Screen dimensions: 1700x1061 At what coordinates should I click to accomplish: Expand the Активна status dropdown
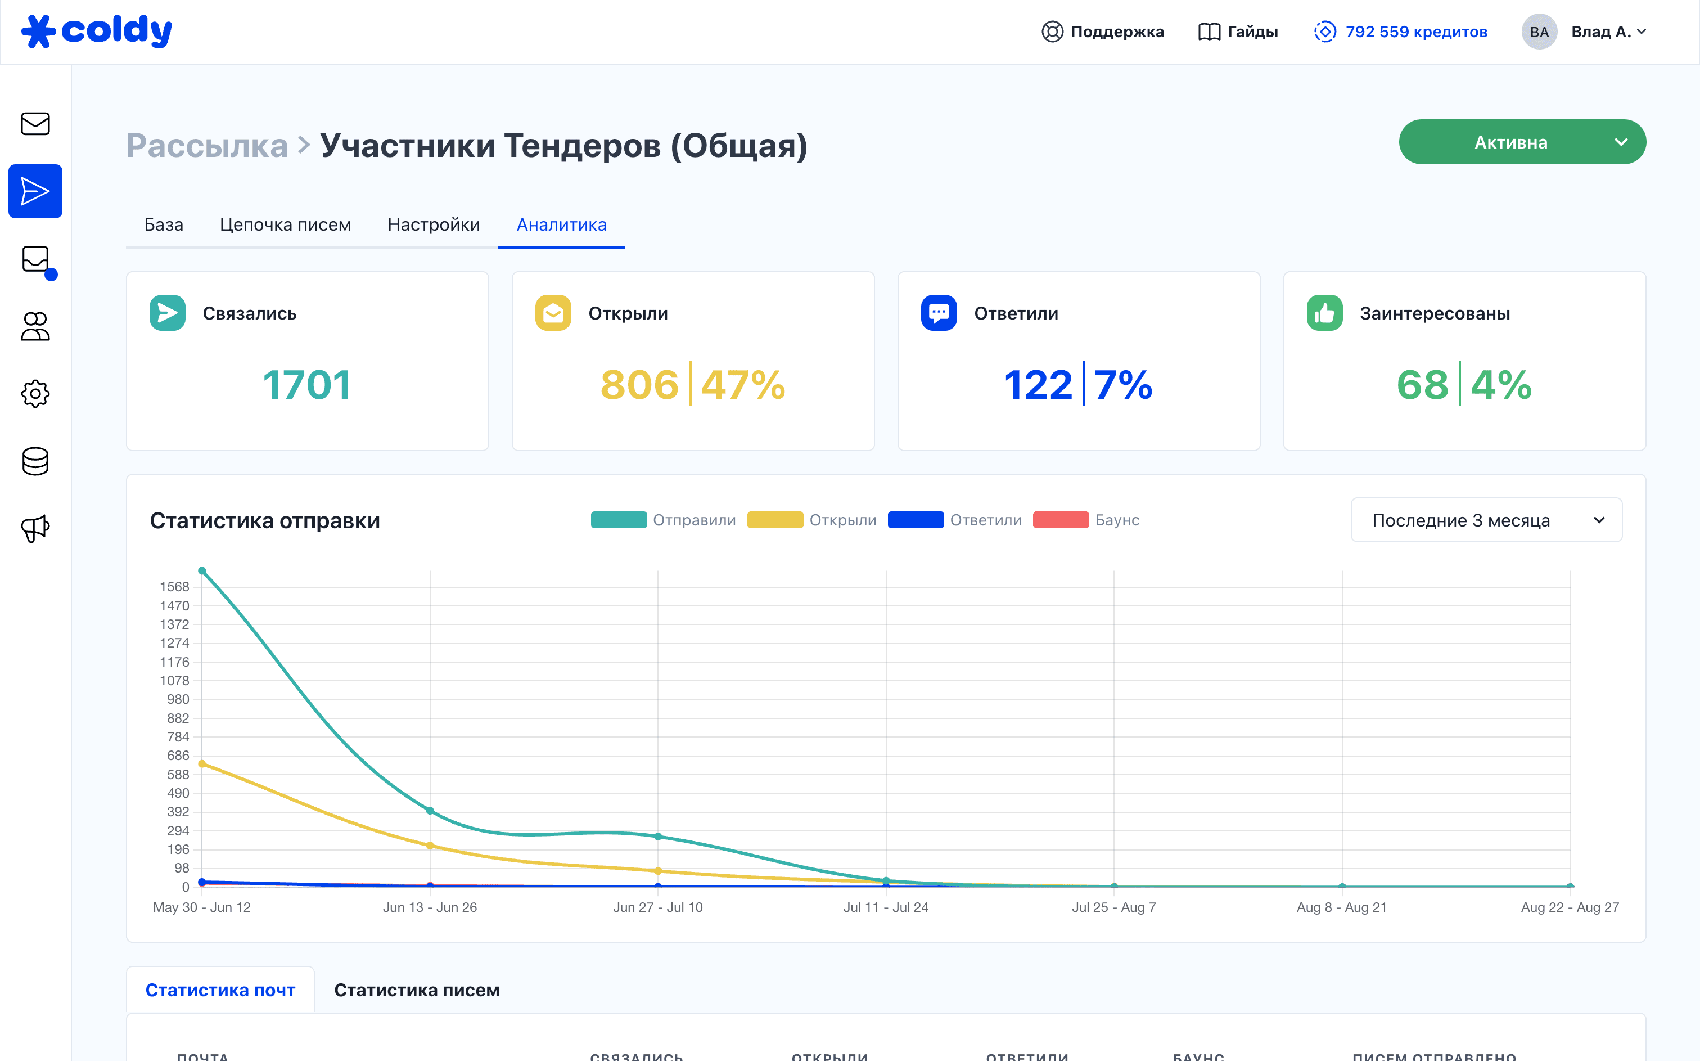(1522, 142)
